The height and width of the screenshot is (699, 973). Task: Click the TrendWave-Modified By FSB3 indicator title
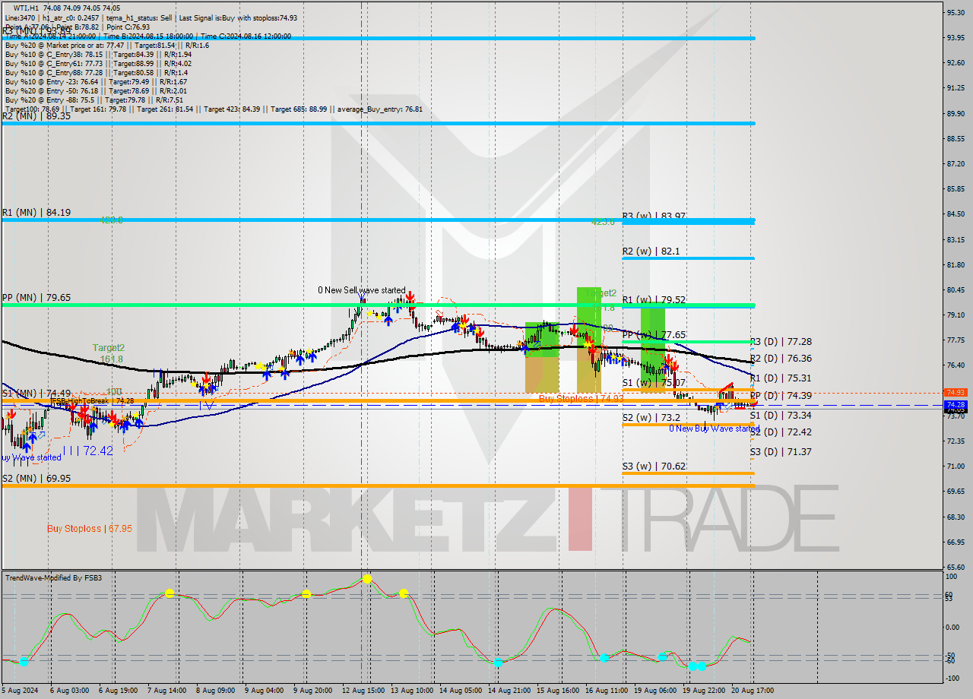point(53,578)
